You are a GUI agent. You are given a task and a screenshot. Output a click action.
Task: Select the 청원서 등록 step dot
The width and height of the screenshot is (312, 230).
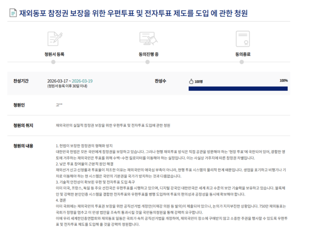click(53, 62)
